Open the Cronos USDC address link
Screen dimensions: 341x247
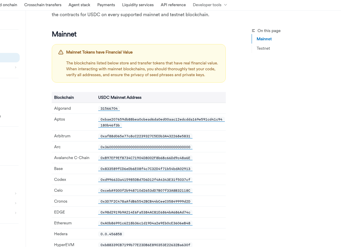pos(145,201)
